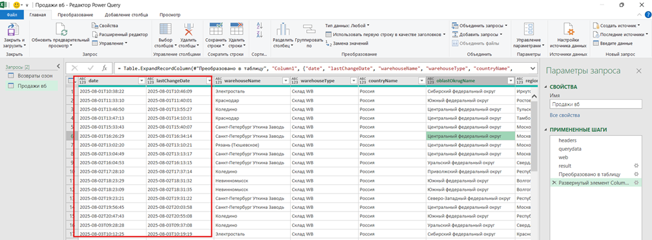652x240 pixels.
Task: Close the Query Settings (Параметры запроса) pane
Action: (x=638, y=71)
